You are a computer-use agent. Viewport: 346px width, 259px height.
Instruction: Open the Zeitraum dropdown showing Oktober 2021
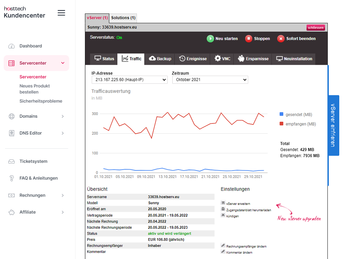(x=210, y=80)
